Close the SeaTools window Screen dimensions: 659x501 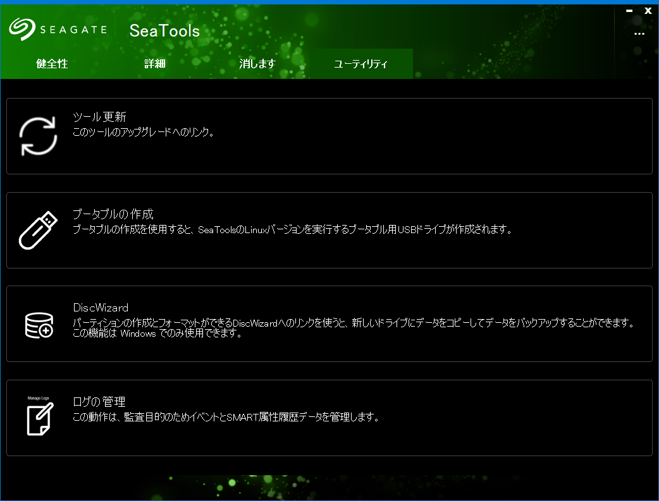(648, 11)
